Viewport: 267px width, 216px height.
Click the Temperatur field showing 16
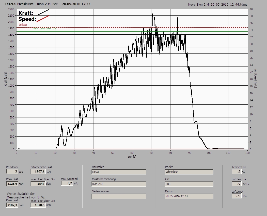(236, 171)
